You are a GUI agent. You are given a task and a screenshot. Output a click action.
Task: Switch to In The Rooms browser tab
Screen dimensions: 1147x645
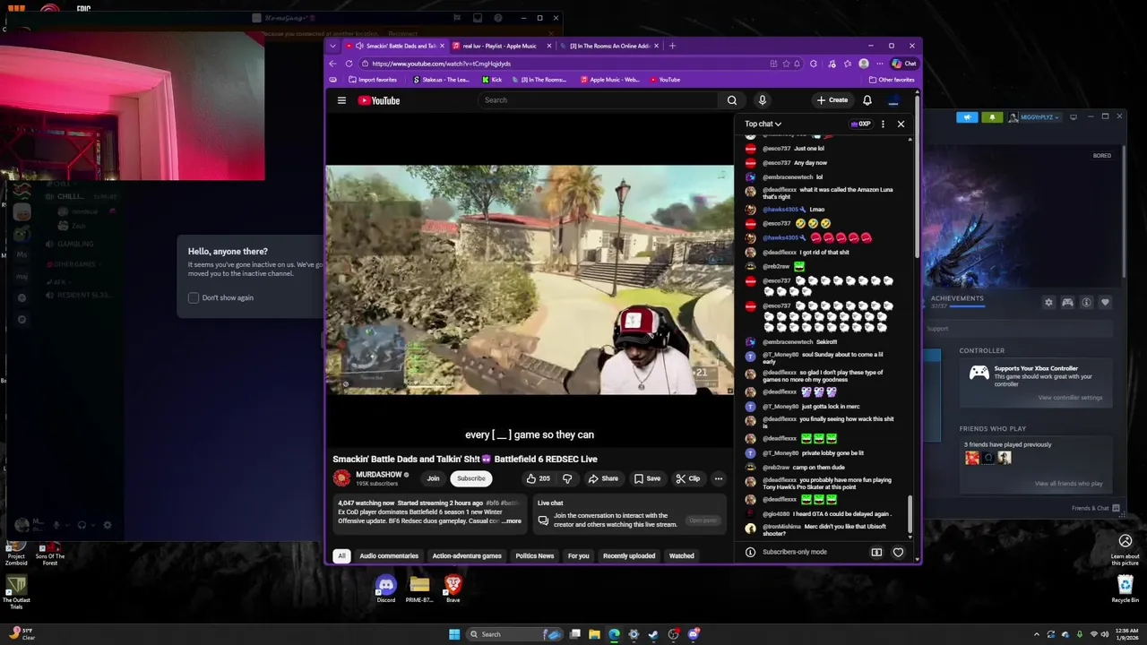tap(609, 46)
